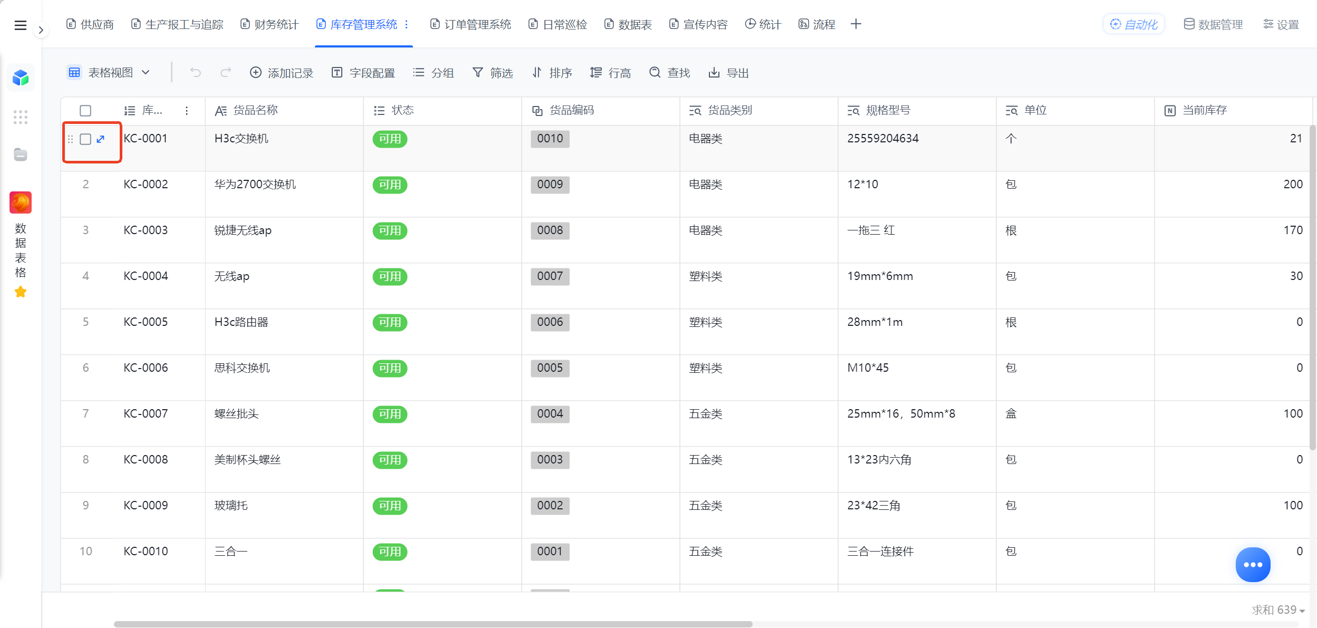This screenshot has width=1317, height=628.
Task: Click 可用 status tag in KC-0005 row
Action: pyautogui.click(x=390, y=323)
